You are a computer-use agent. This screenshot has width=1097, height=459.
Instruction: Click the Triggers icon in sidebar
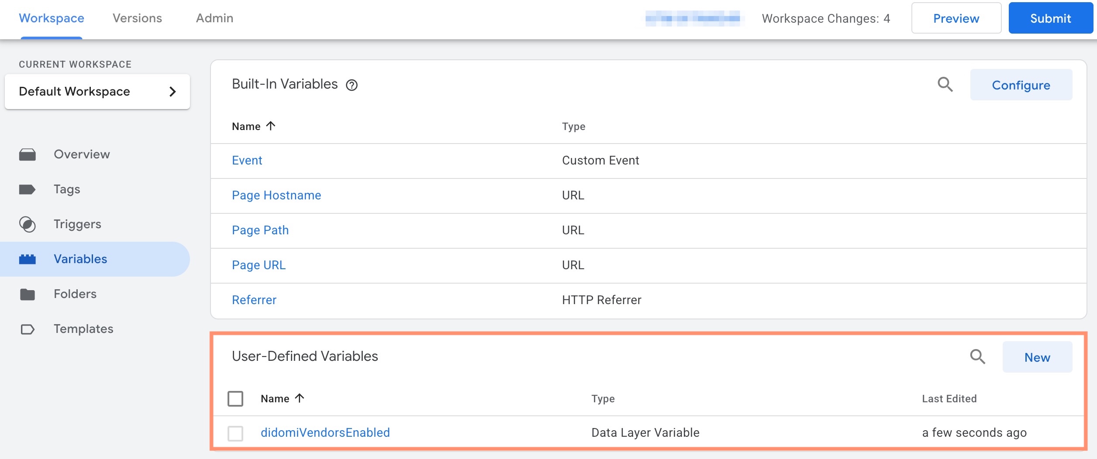tap(28, 224)
